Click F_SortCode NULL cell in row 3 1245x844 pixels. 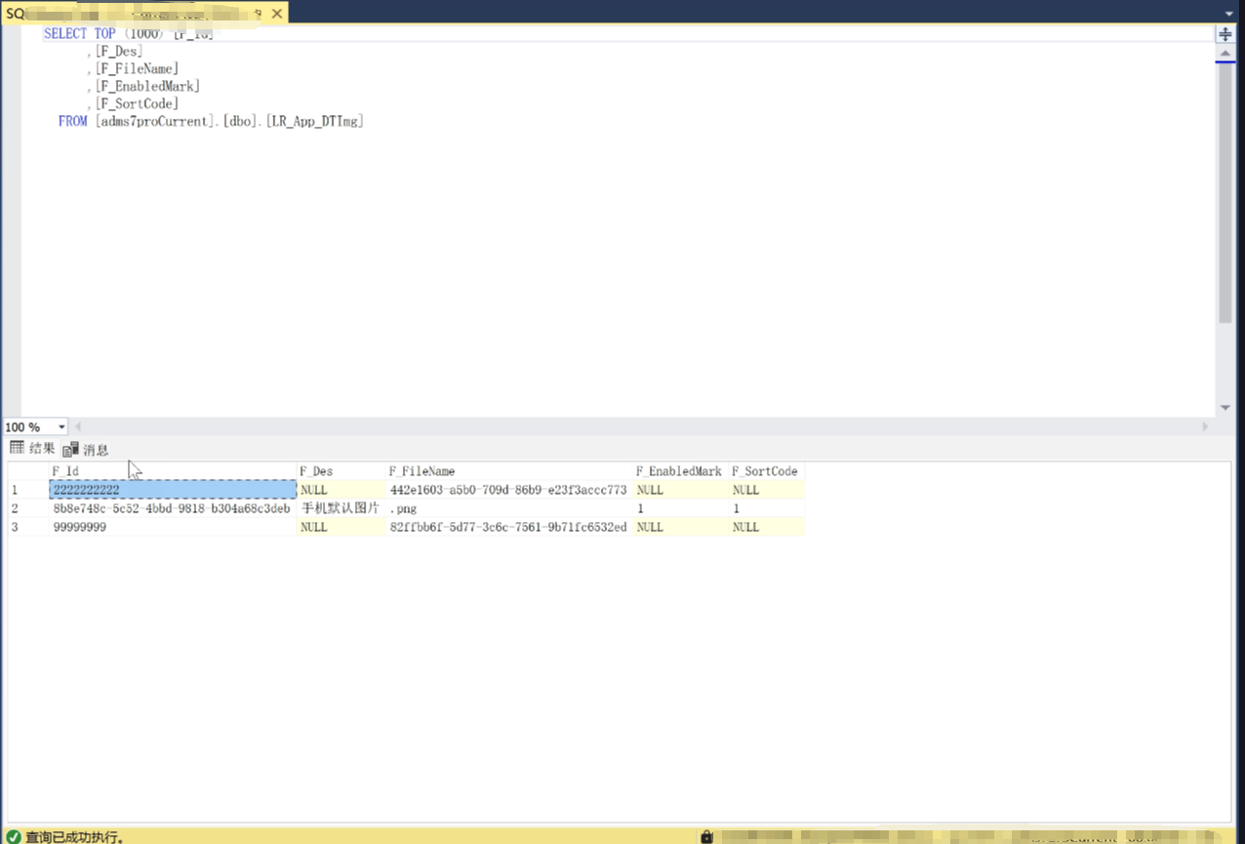point(766,527)
